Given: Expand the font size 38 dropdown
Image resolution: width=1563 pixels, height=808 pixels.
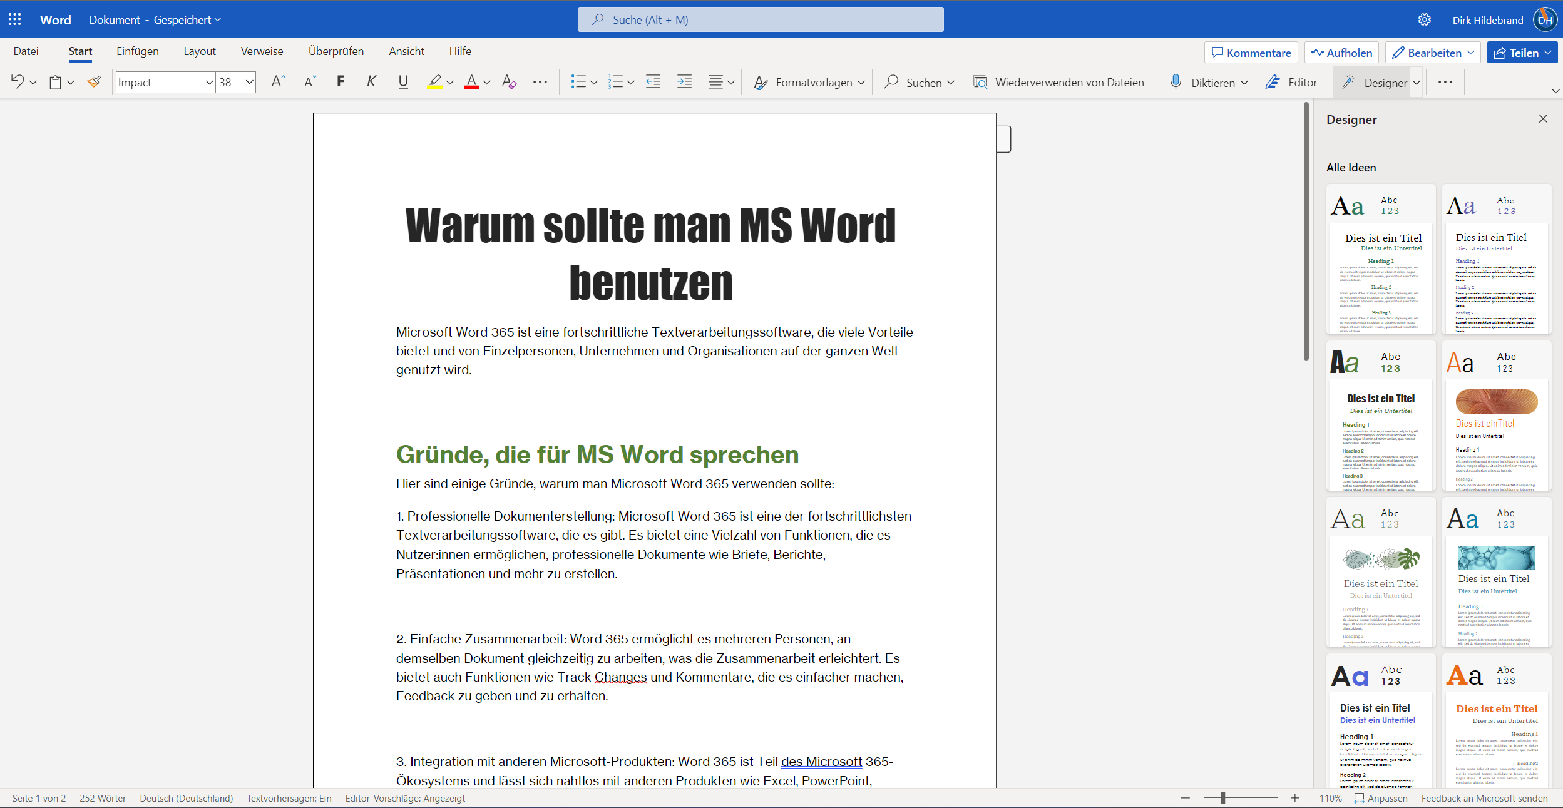Looking at the screenshot, I should pos(249,82).
